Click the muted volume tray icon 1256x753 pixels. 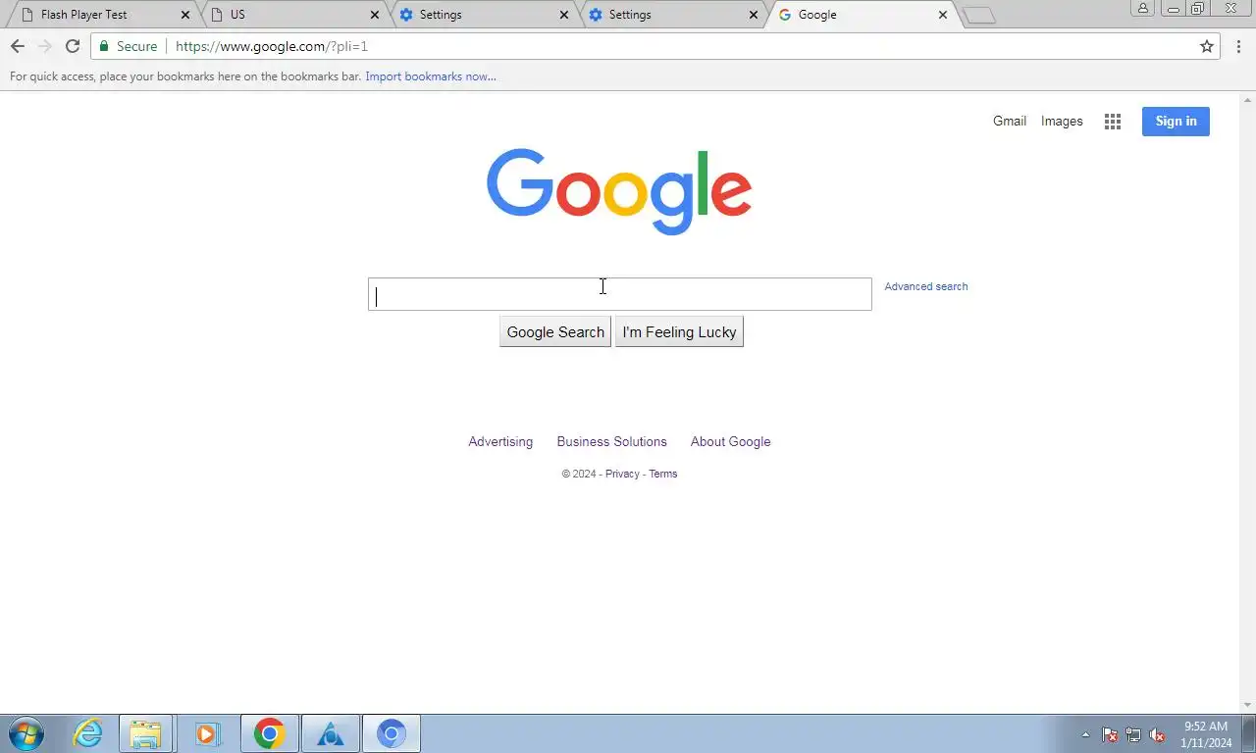(1157, 734)
